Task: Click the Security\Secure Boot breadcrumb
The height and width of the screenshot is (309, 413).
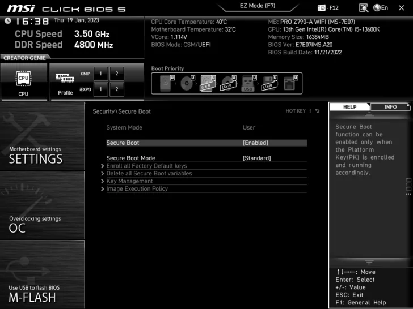Action: click(x=121, y=111)
